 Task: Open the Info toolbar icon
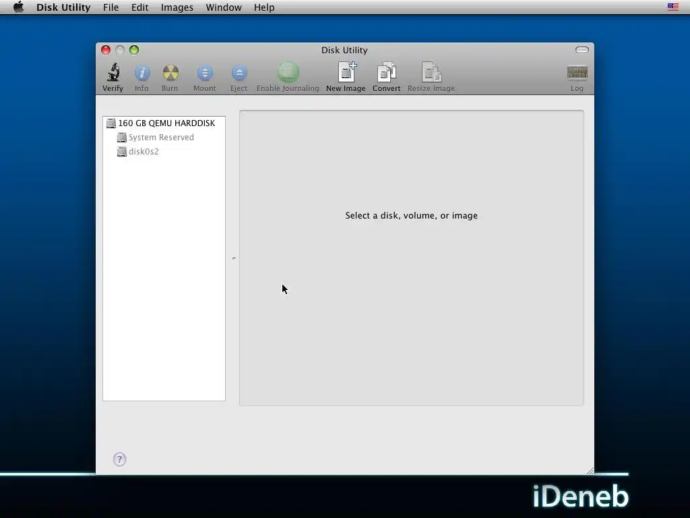tap(142, 73)
